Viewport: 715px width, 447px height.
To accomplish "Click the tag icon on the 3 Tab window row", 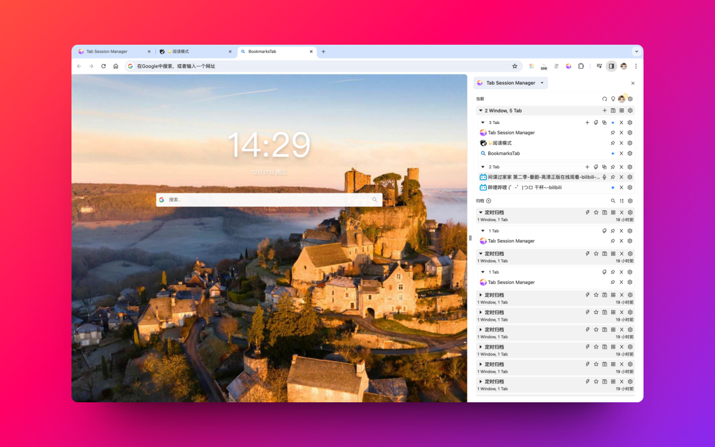I will [x=595, y=122].
